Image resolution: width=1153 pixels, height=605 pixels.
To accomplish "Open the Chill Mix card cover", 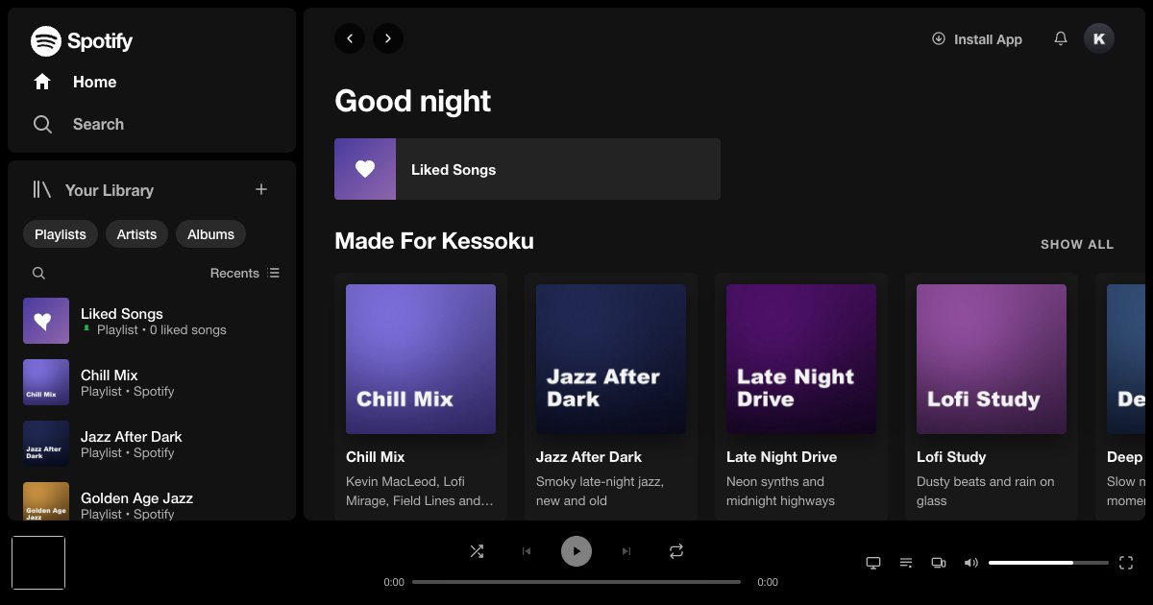I will click(x=421, y=359).
